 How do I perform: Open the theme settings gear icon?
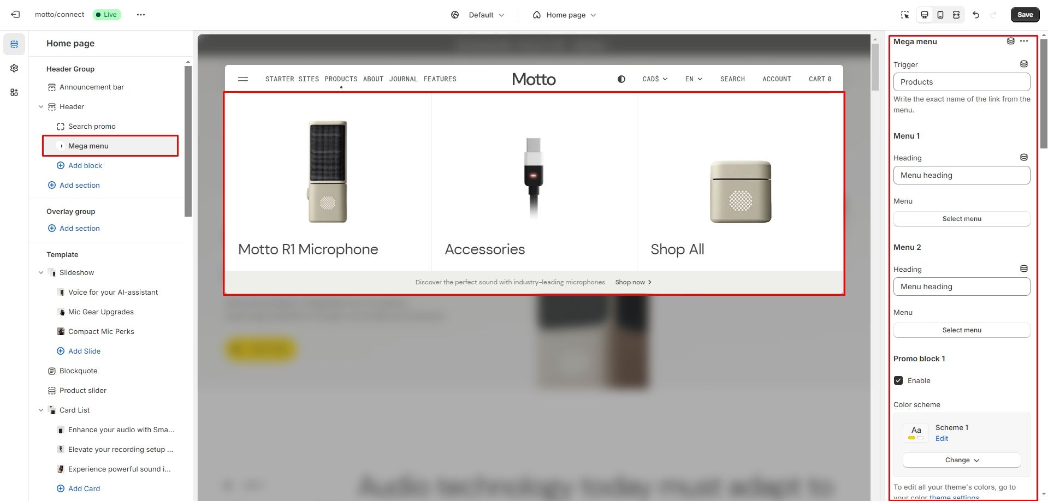14,68
